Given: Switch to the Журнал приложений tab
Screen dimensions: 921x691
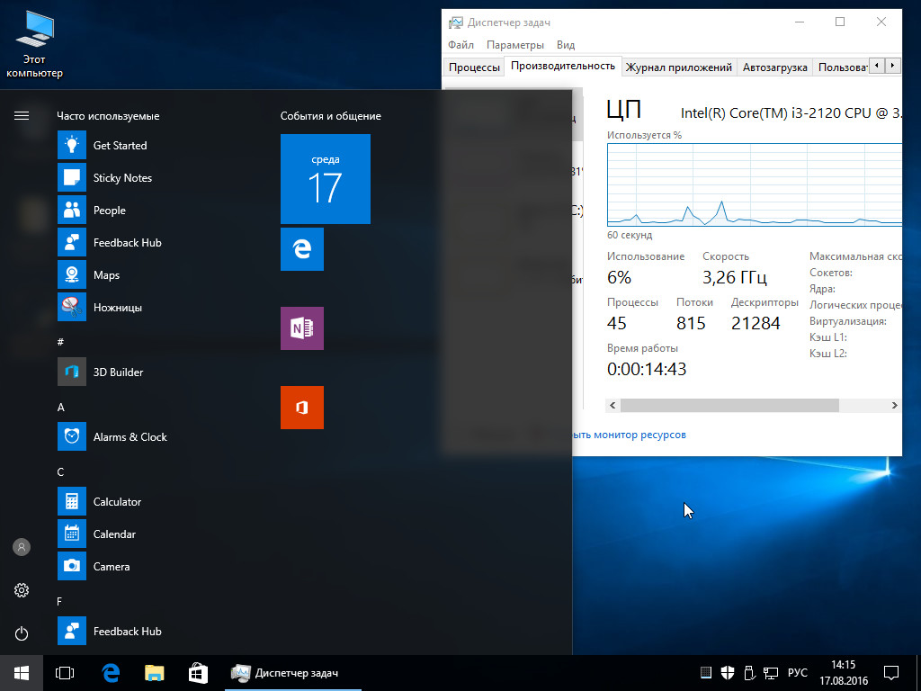Looking at the screenshot, I should pyautogui.click(x=678, y=67).
